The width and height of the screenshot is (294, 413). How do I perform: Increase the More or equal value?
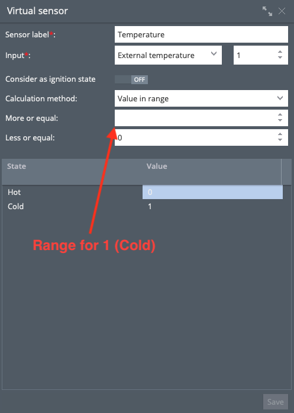pos(280,115)
